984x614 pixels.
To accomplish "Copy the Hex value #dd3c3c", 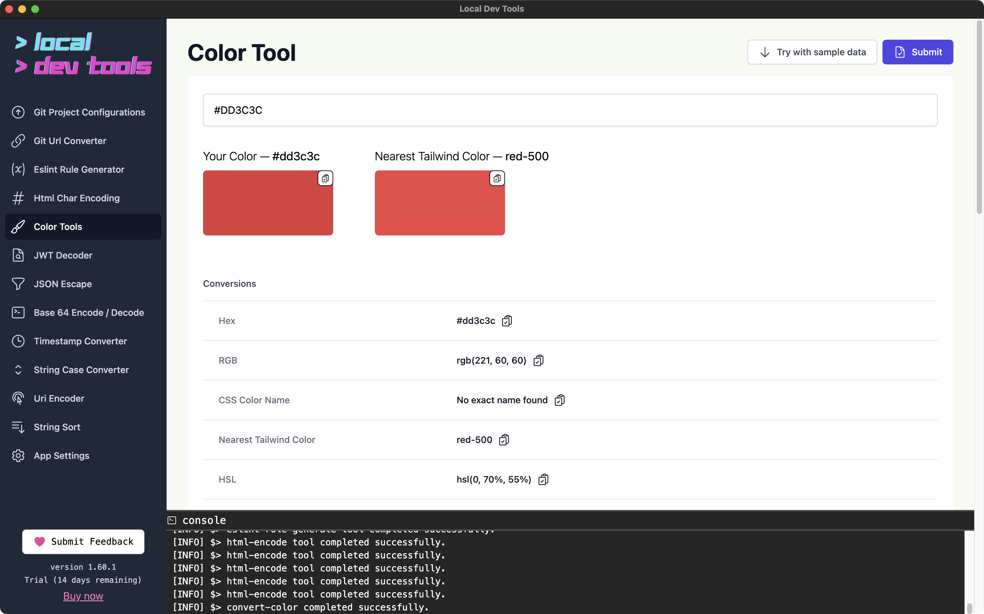I will [507, 321].
